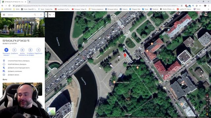This screenshot has height=118, width=211.
Task: Select the Google Maps coordinates browser tab
Action: point(14,2)
